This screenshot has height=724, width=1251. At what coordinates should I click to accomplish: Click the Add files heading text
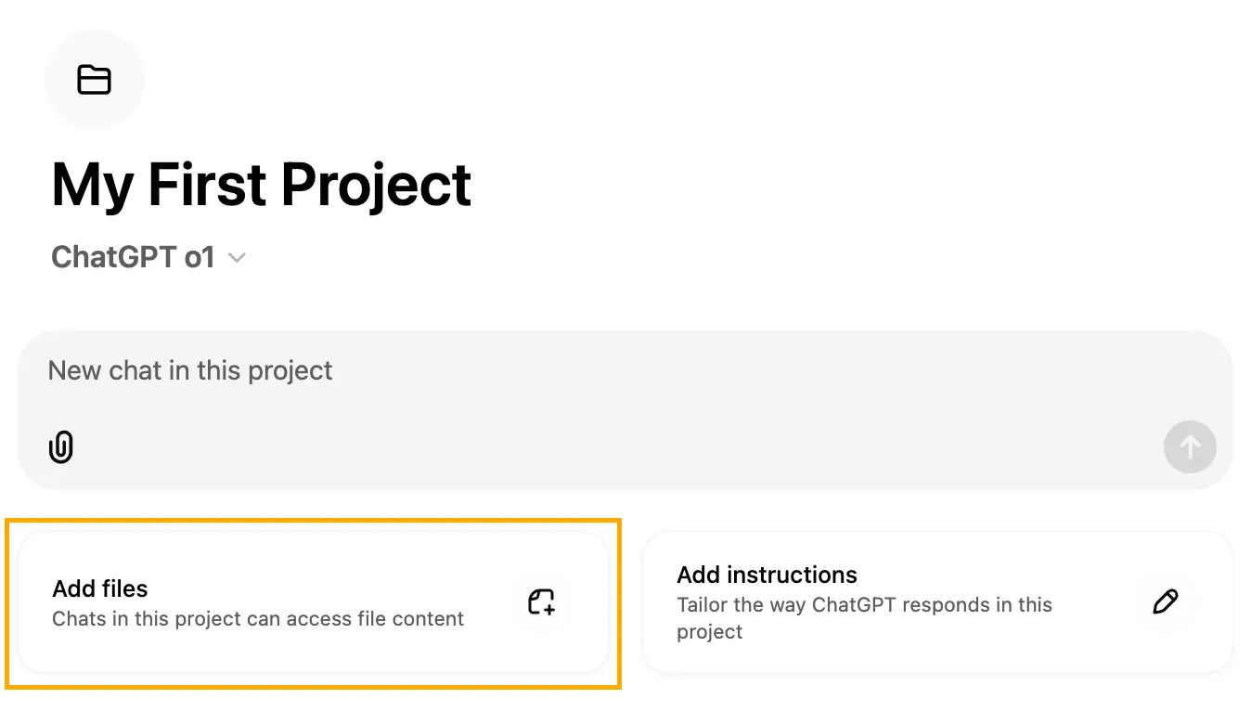pyautogui.click(x=99, y=588)
